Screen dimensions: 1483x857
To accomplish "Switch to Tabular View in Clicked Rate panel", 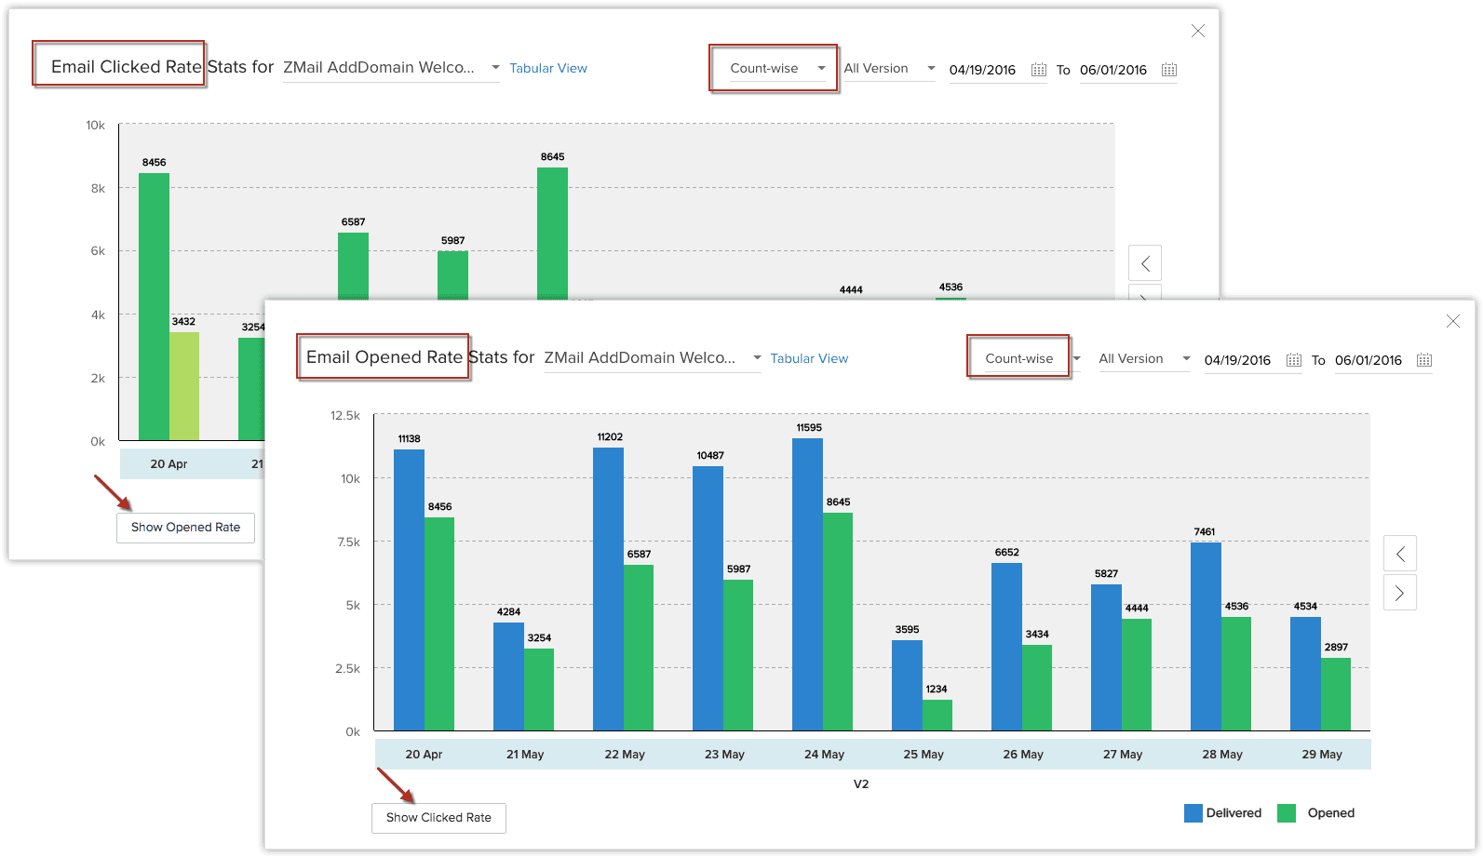I will [548, 69].
